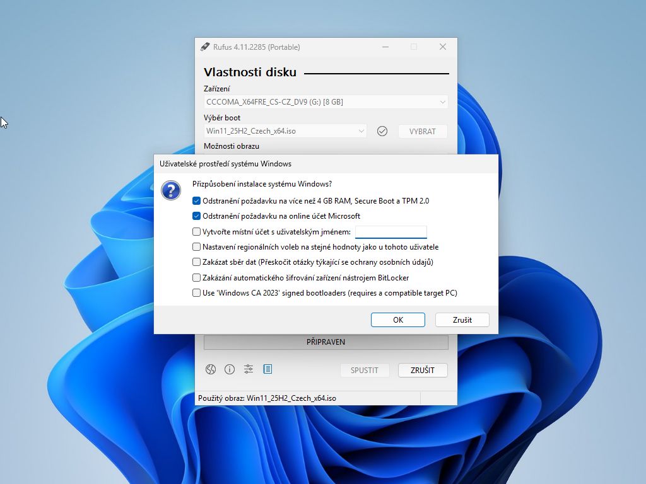The height and width of the screenshot is (484, 646).
Task: Click the VYBRAT button
Action: click(x=423, y=131)
